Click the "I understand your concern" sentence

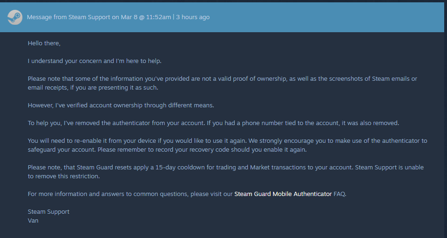click(x=94, y=61)
